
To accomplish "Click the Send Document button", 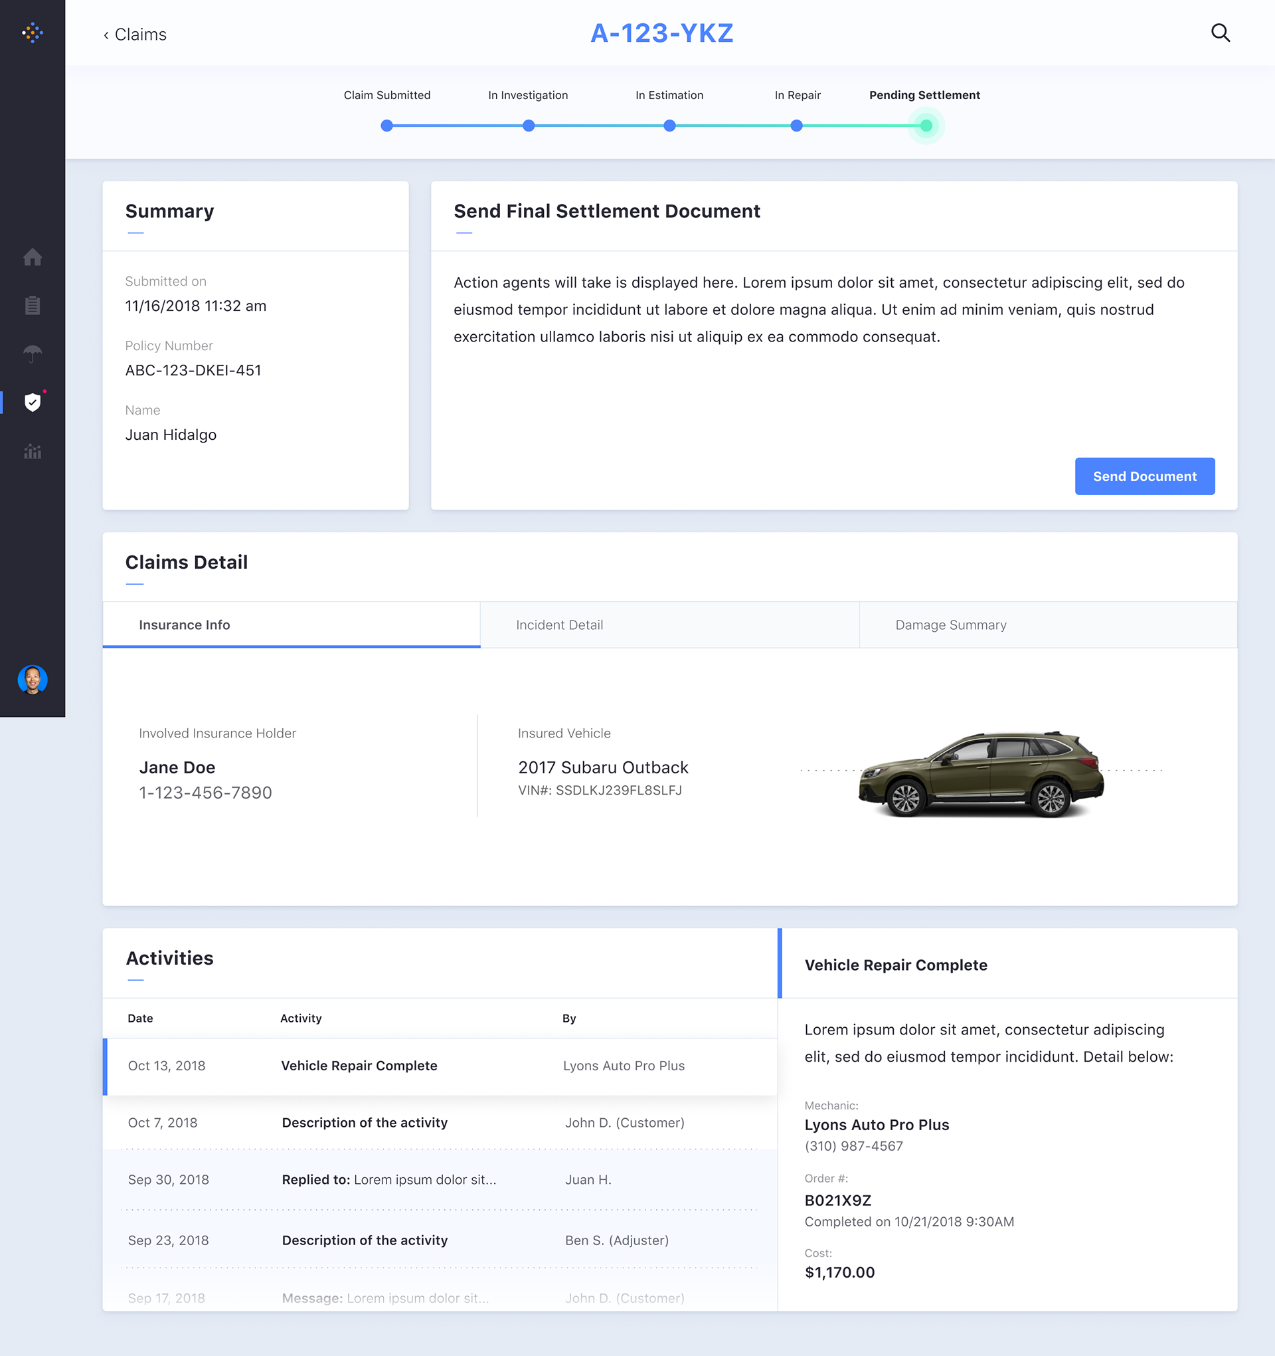I will 1144,476.
